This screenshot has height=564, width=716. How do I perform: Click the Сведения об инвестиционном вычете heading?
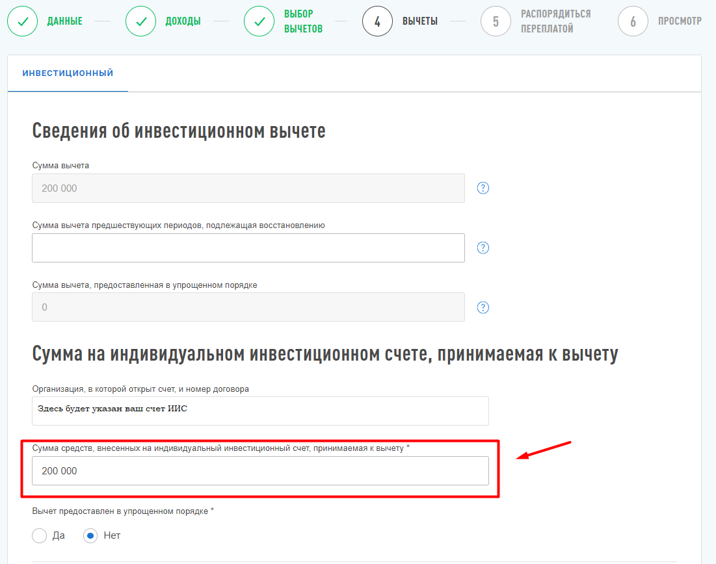pyautogui.click(x=179, y=131)
